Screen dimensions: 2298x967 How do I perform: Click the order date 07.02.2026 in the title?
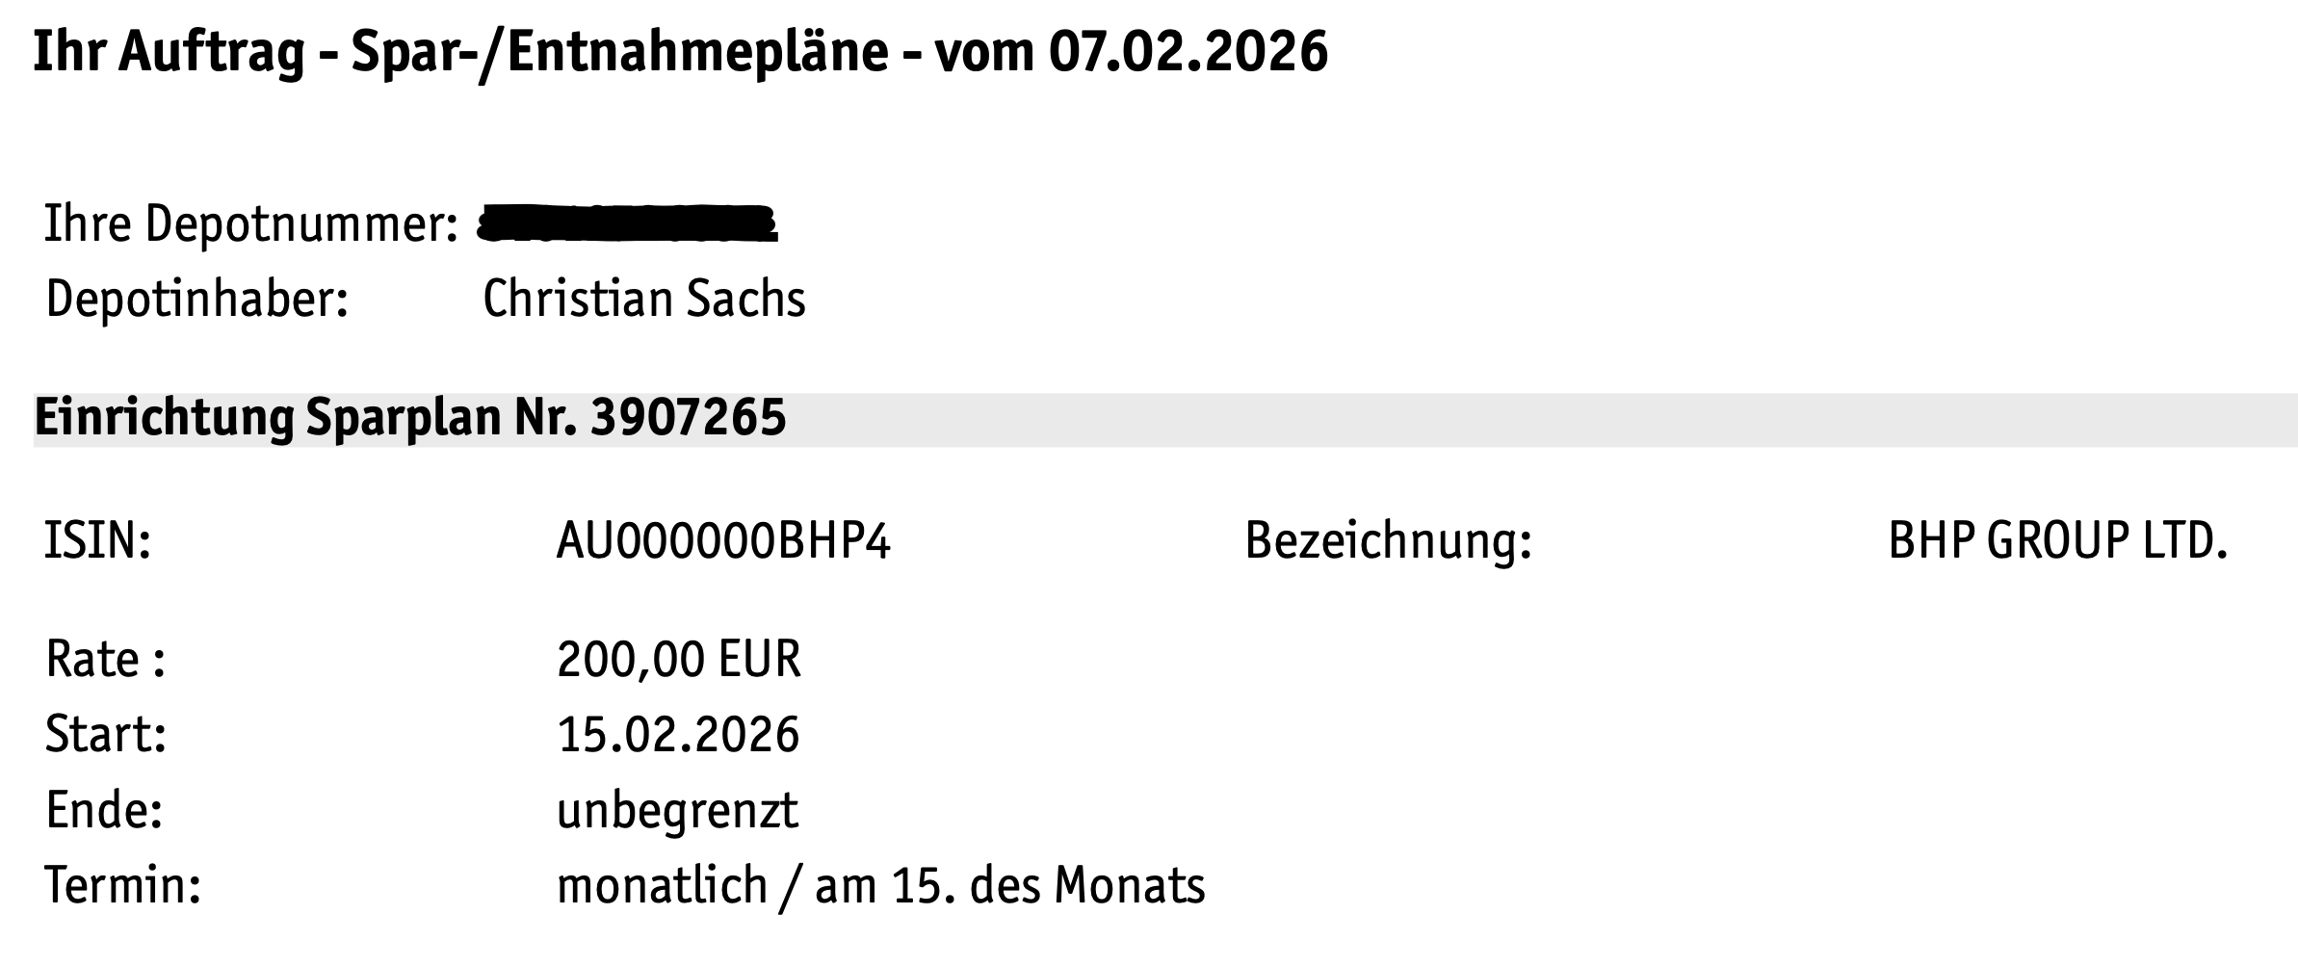tap(1188, 52)
